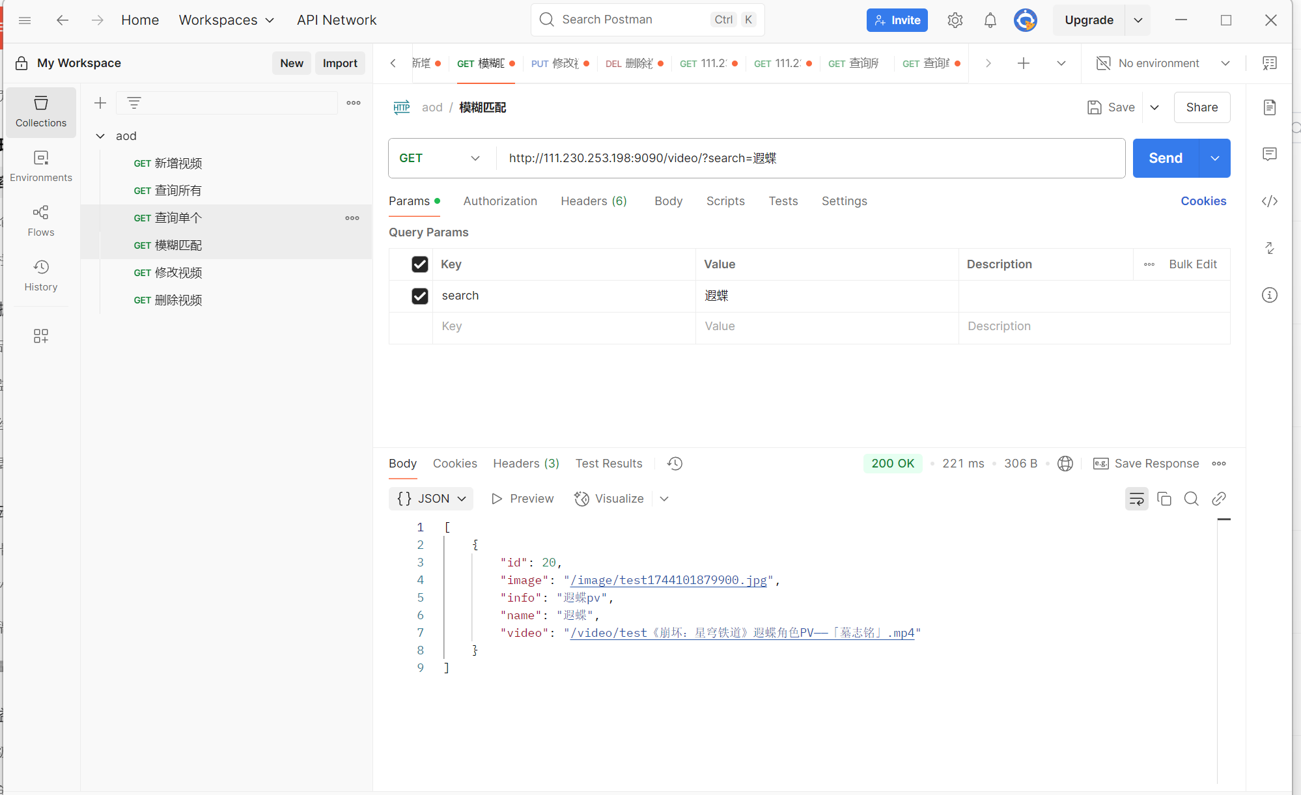Click the Cookies link
The height and width of the screenshot is (795, 1301).
1203,201
